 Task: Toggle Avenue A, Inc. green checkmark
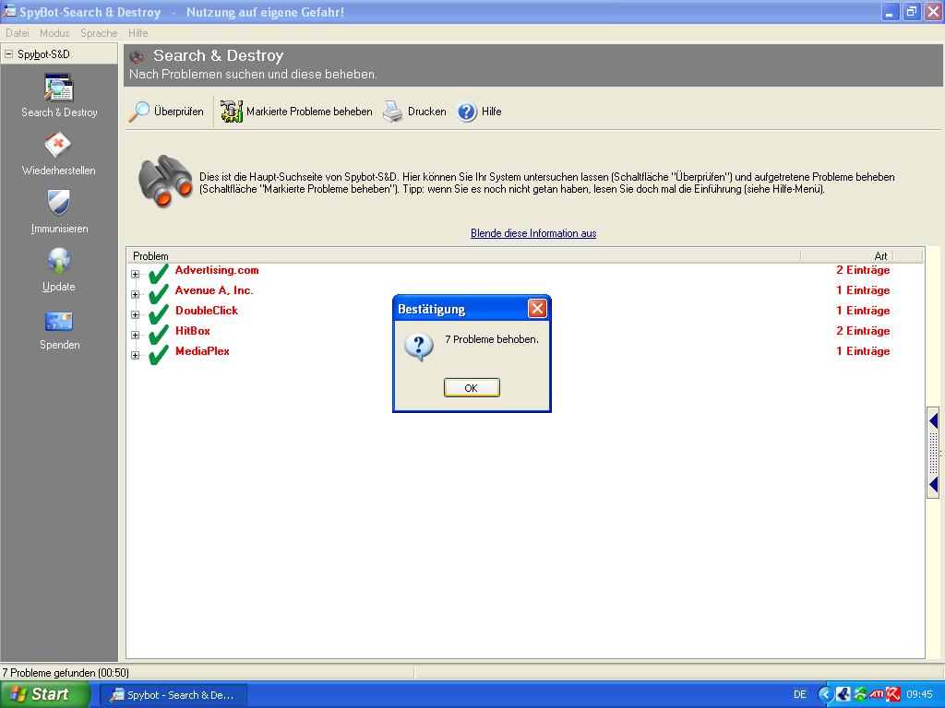pyautogui.click(x=159, y=294)
